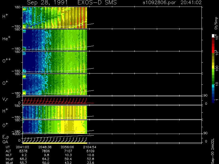Click the red velocity traces in V,r panel
The image size is (219, 164).
55,101
